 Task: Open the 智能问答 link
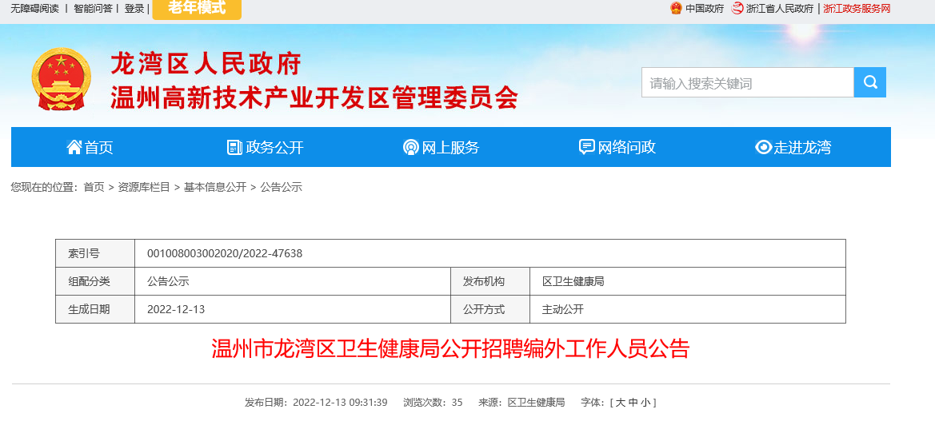[x=93, y=9]
